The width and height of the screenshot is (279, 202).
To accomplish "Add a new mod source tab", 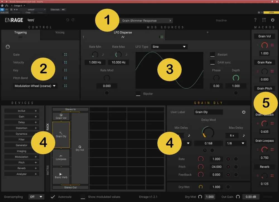I will (x=208, y=32).
